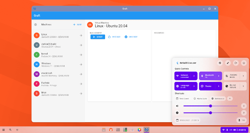Click the volume slider handle
Screen dimensions: 250x133
pyautogui.click(x=211, y=106)
